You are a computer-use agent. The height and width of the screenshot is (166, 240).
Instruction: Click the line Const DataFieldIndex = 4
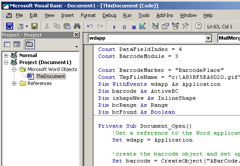point(140,49)
